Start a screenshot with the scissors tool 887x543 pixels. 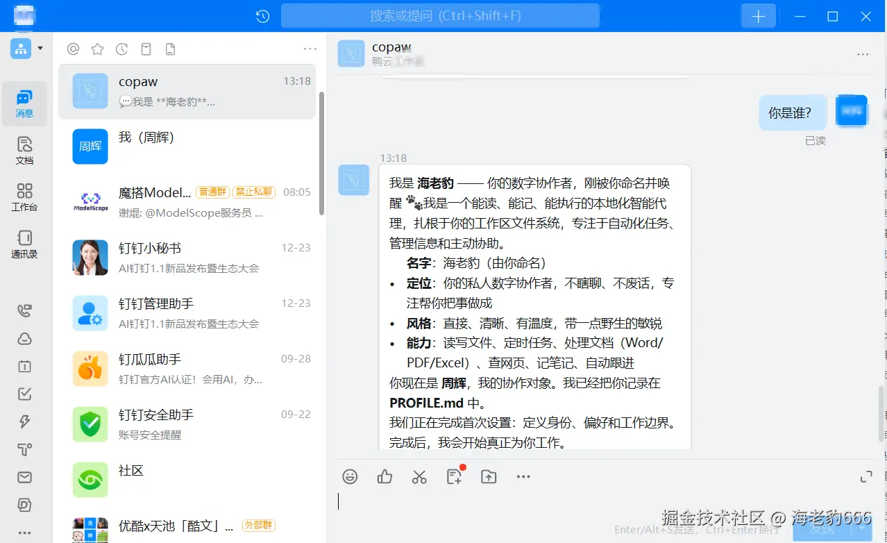419,476
